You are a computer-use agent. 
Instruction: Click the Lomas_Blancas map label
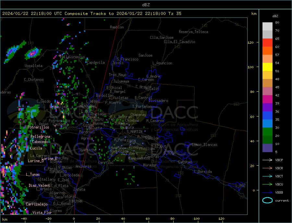[x=204, y=145]
